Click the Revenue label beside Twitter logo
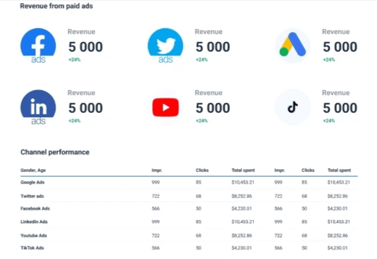The image size is (377, 259). click(x=208, y=32)
